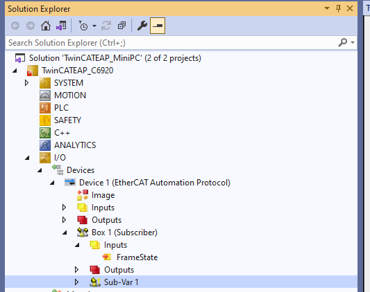370x292 pixels.
Task: Open search options dropdown arrow
Action: click(353, 43)
